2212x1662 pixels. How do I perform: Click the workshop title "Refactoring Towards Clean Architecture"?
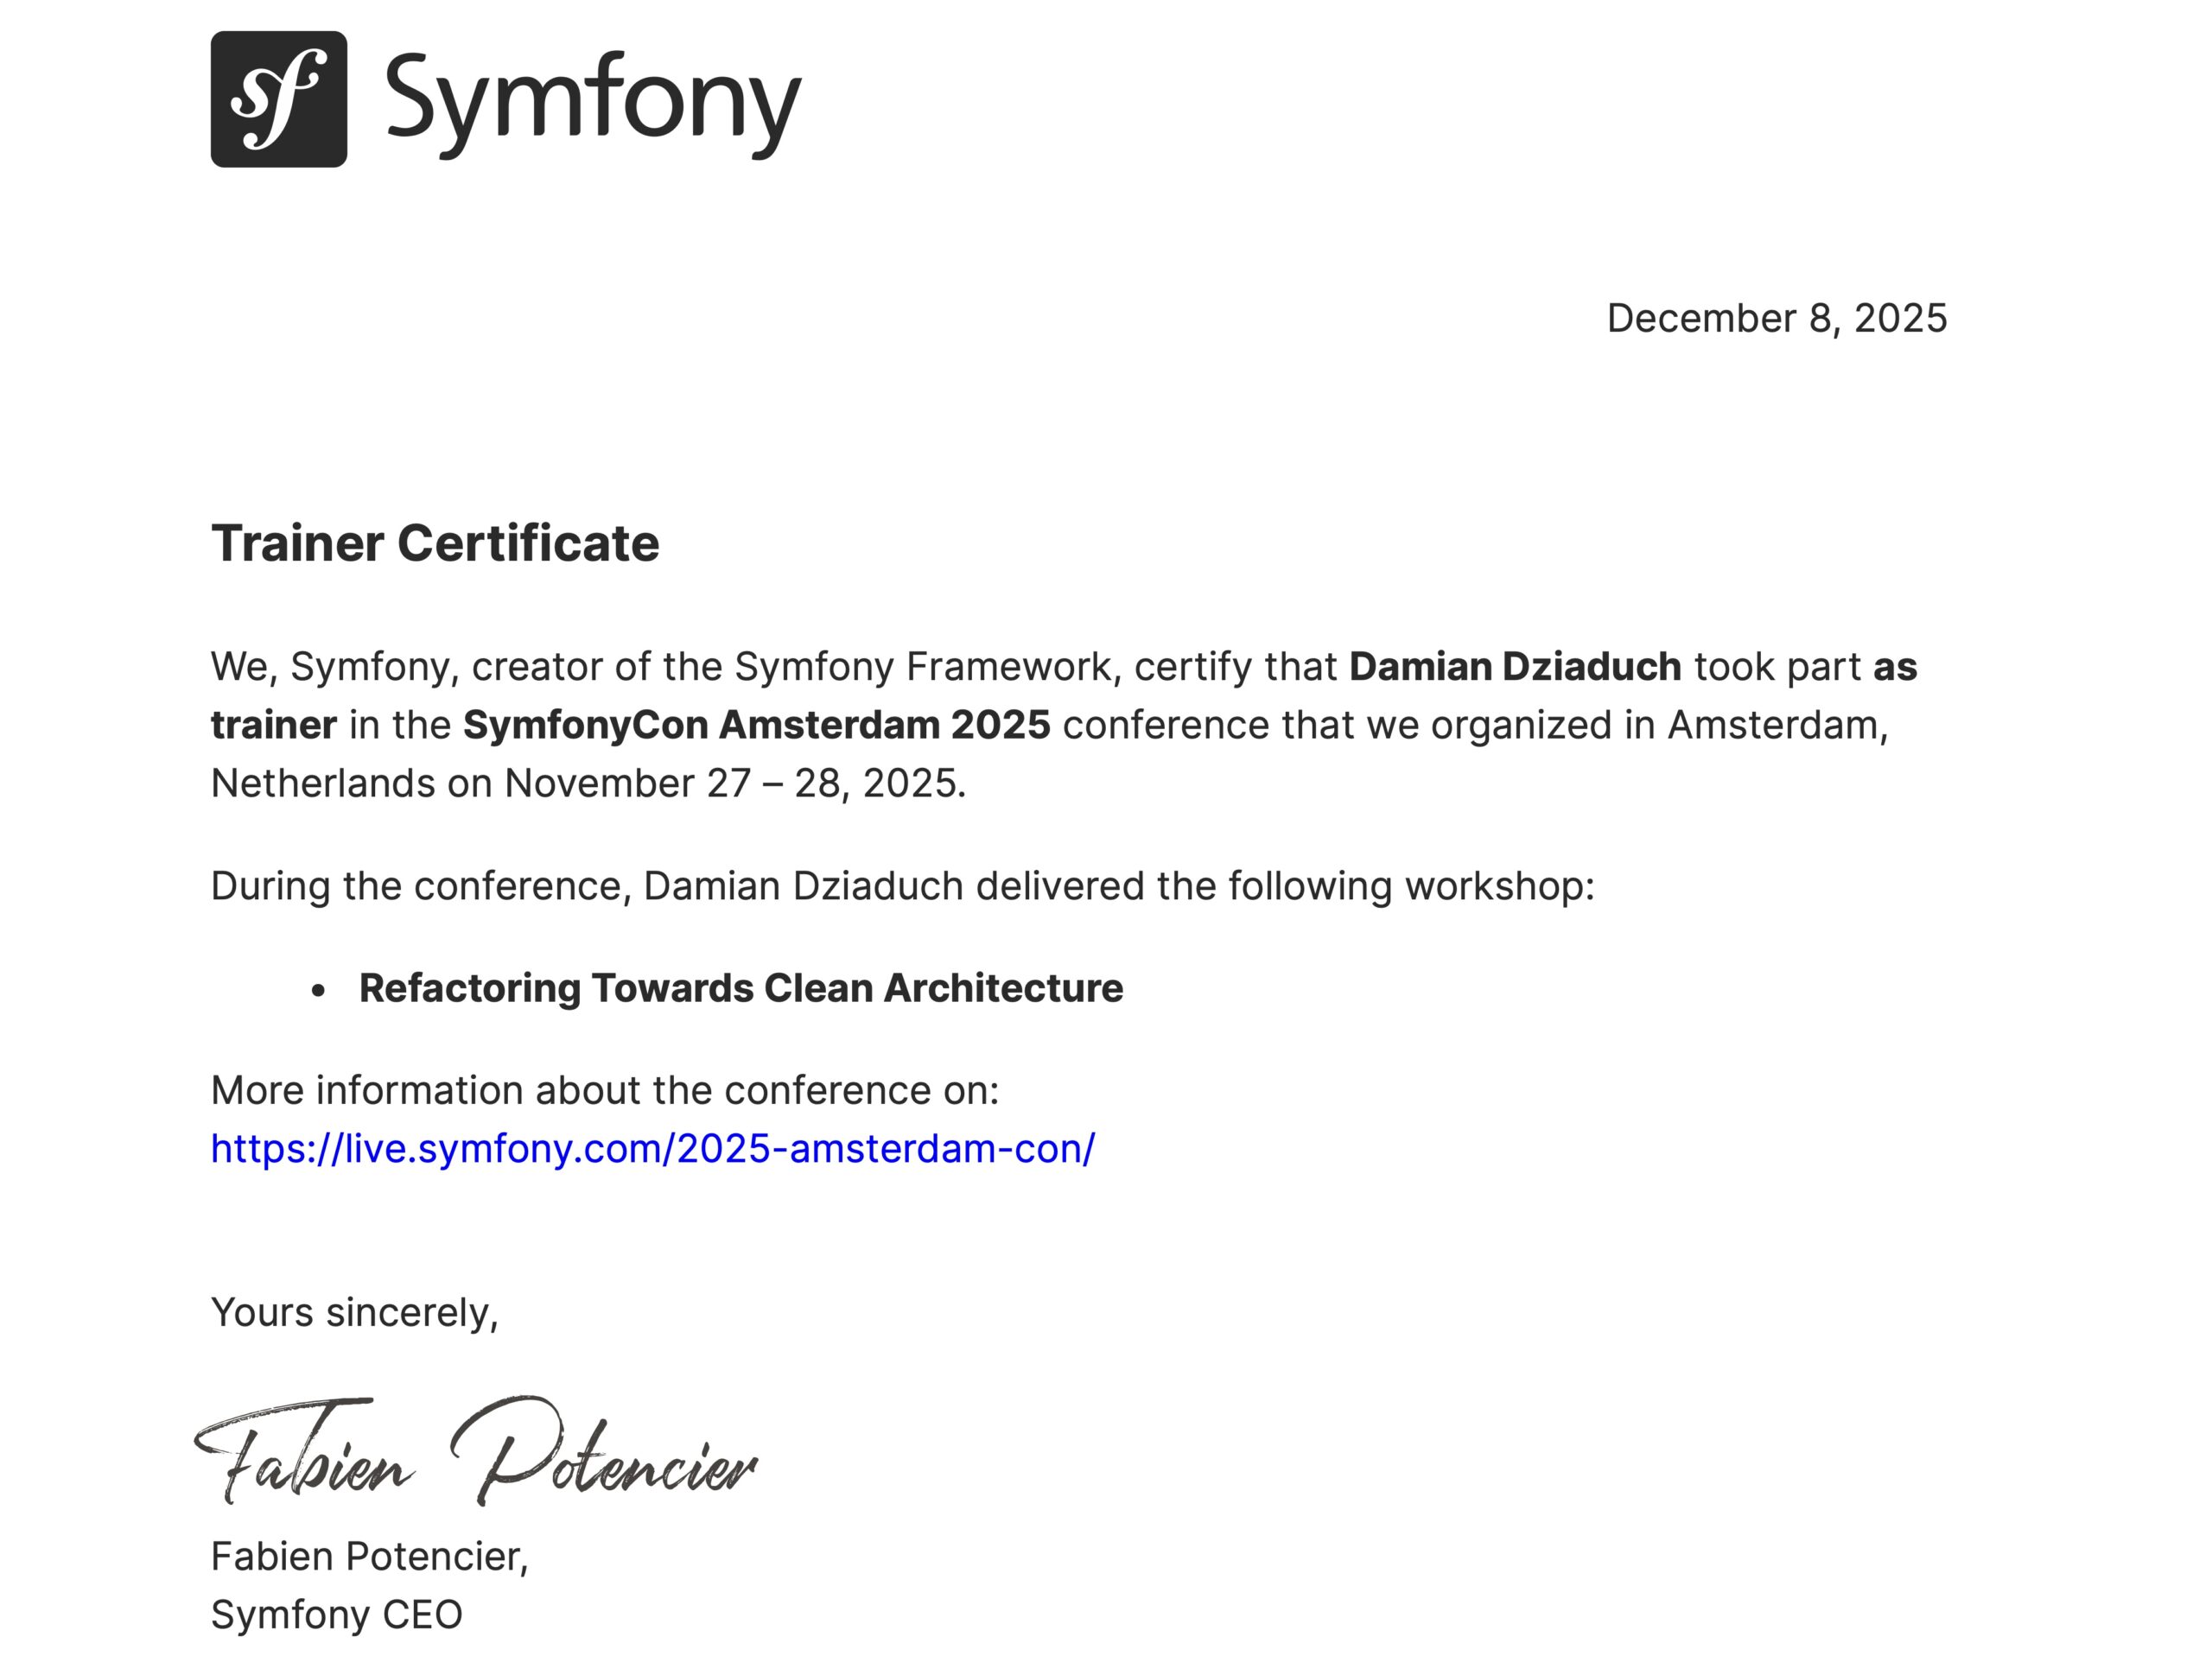(x=740, y=988)
